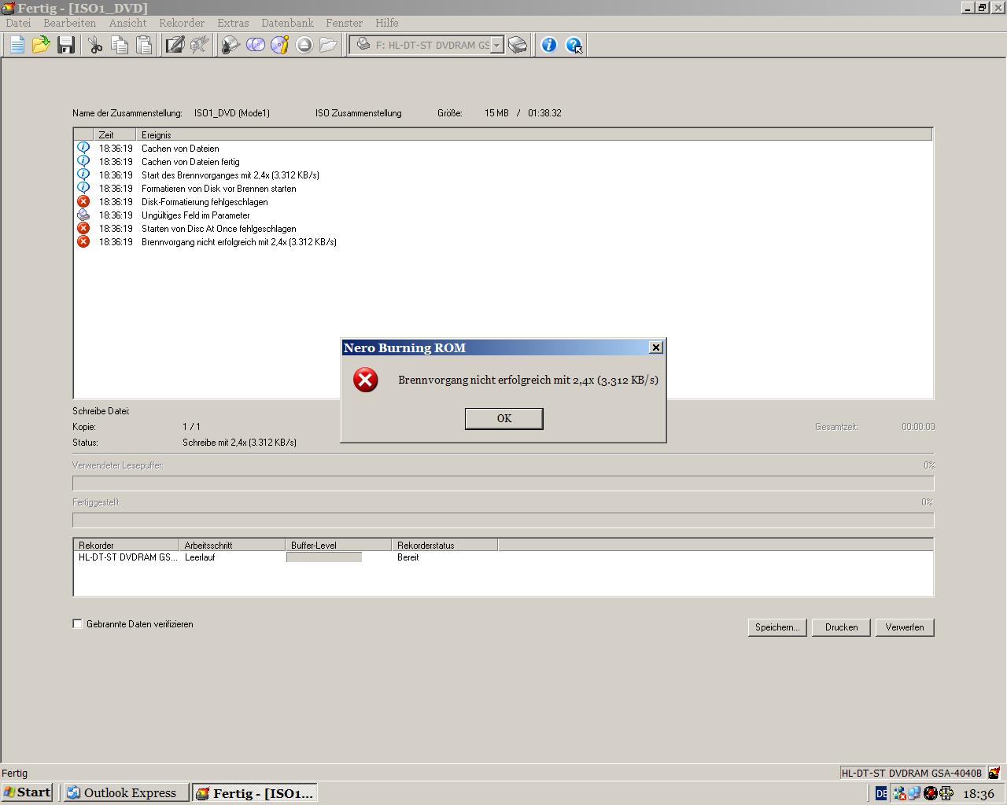The image size is (1007, 805).
Task: Open the Datenbank menu
Action: coord(287,23)
